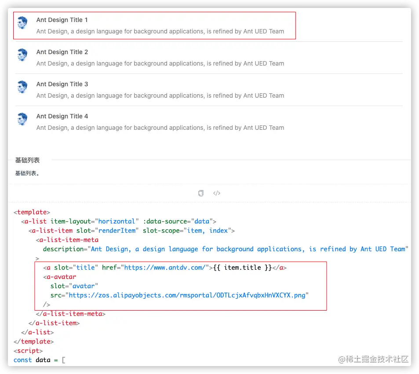The image size is (419, 374).
Task: Click the src= alipayobjects URL code line
Action: pyautogui.click(x=179, y=295)
